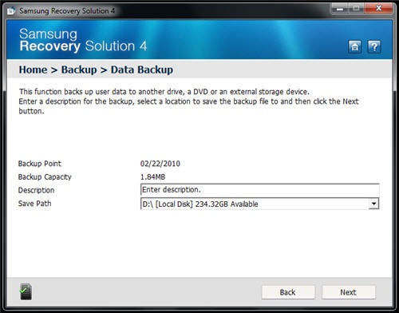Click the Next button
399x313 pixels.
pos(349,292)
